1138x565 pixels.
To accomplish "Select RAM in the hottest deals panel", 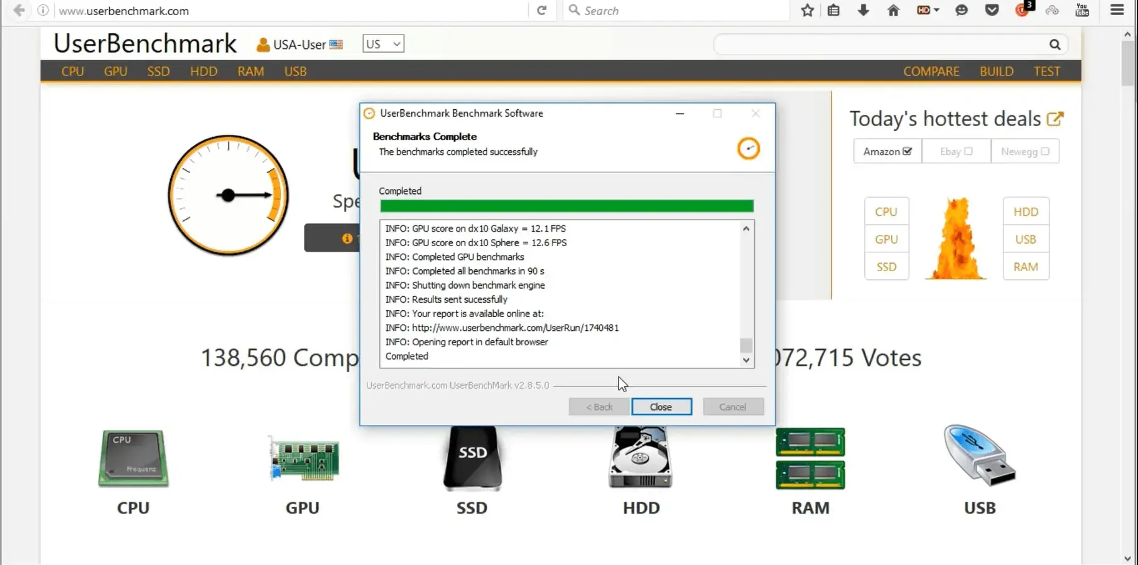I will (1026, 267).
